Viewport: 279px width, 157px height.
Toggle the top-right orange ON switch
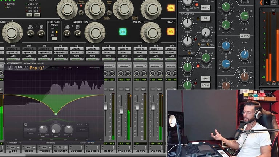click(171, 8)
